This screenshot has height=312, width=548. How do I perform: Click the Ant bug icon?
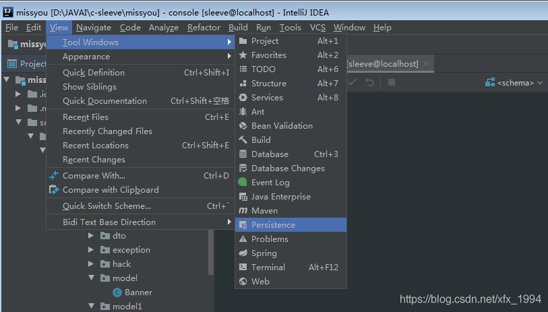coord(243,112)
